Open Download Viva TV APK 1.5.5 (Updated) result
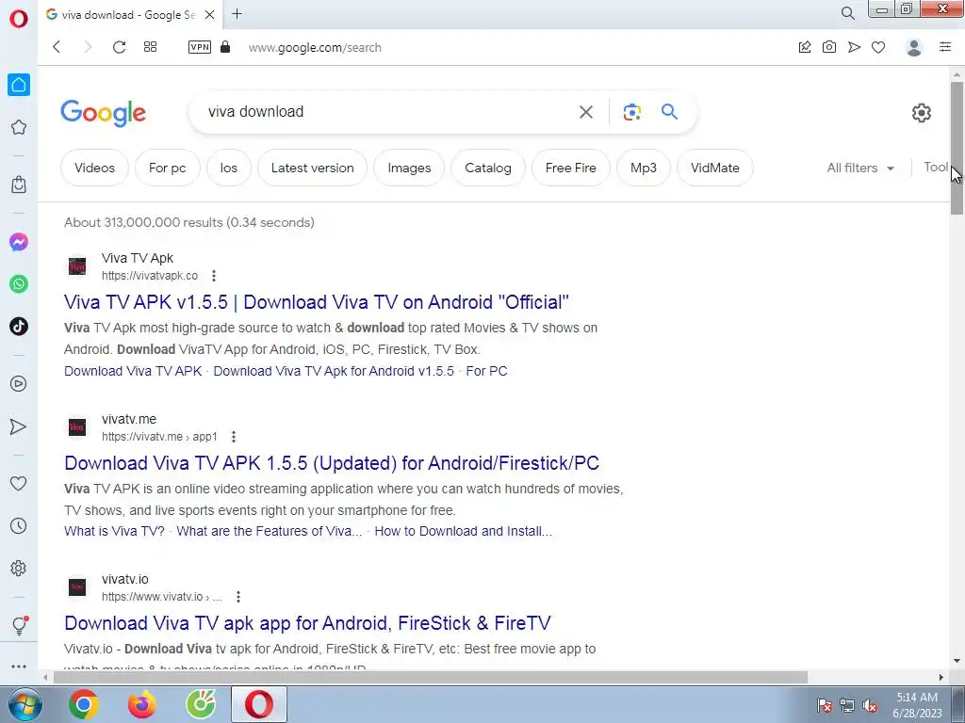The width and height of the screenshot is (965, 723). pos(332,463)
